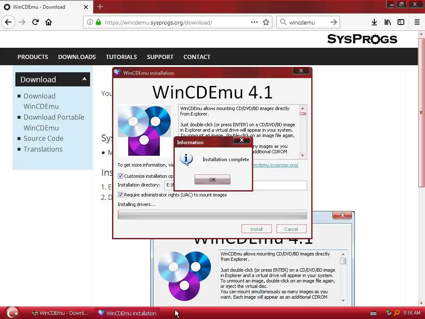Open the on-screen keyboard tray icon
Screen dimensions: 425x319
click(x=374, y=313)
